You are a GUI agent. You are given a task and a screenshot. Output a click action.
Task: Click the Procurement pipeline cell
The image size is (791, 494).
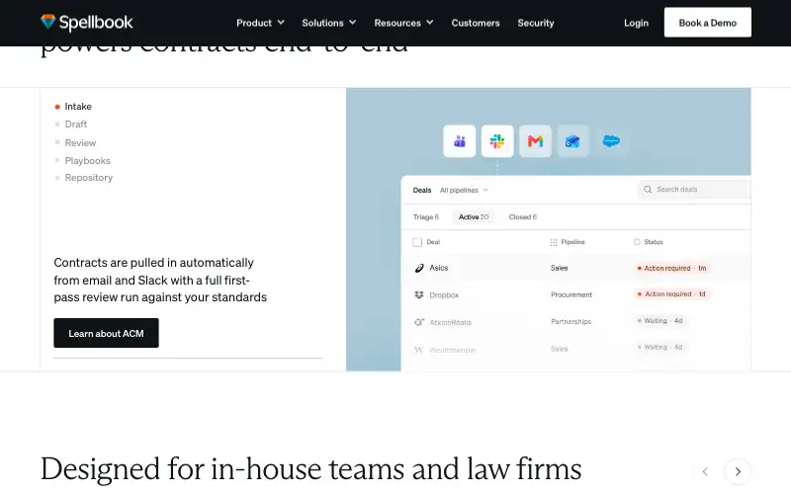point(571,294)
